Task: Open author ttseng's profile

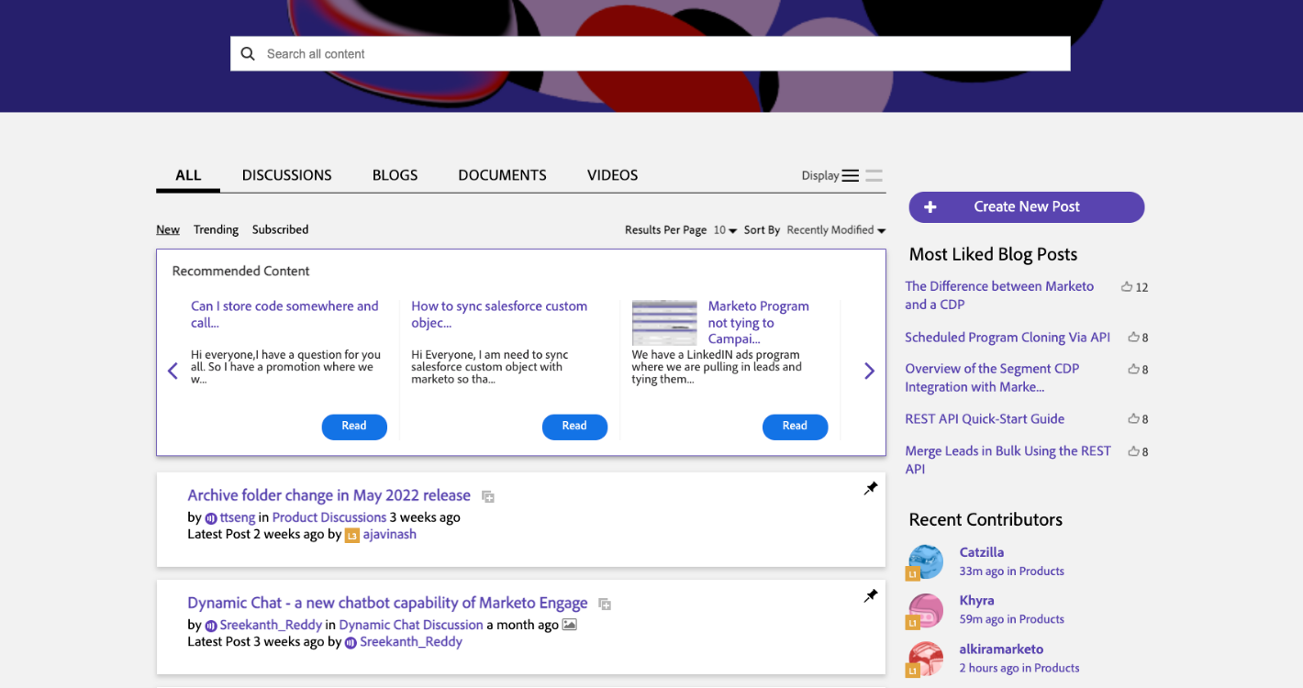Action: point(238,517)
